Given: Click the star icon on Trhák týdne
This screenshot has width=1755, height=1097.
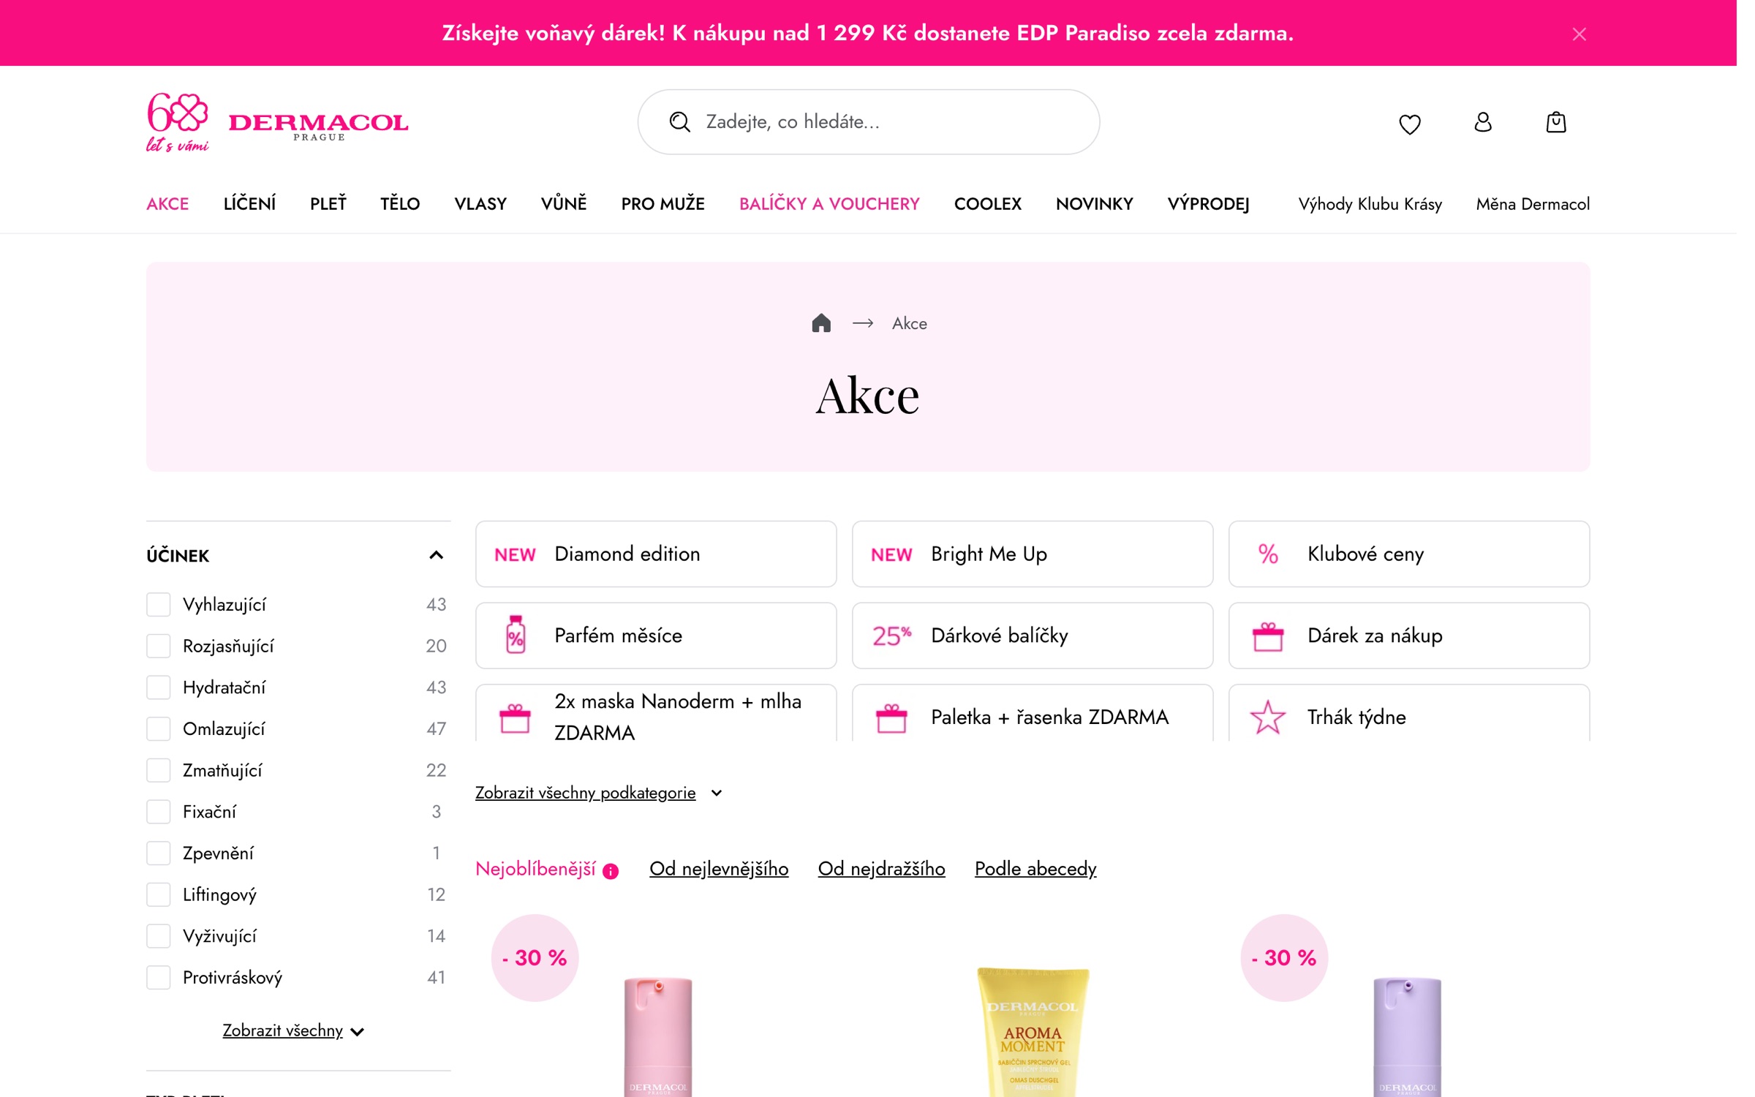Looking at the screenshot, I should pyautogui.click(x=1267, y=717).
